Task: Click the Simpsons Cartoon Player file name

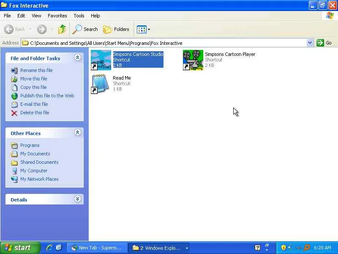Action: pyautogui.click(x=230, y=54)
